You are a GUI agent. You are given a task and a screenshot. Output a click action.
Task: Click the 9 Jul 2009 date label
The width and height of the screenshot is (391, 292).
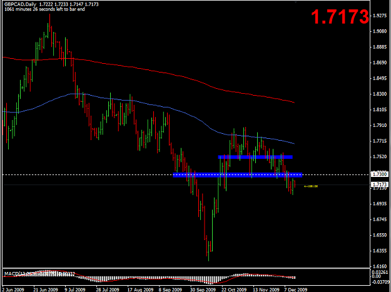click(75, 289)
